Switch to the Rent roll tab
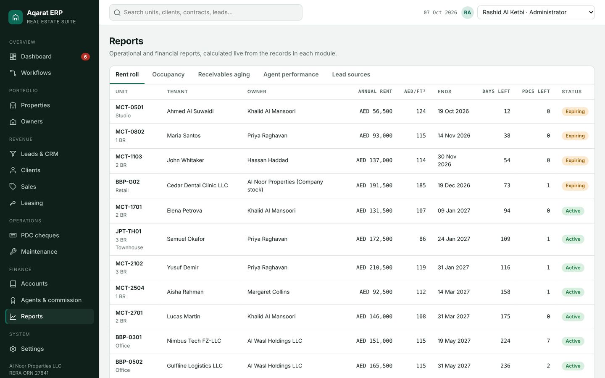Image resolution: width=605 pixels, height=378 pixels. tap(127, 75)
